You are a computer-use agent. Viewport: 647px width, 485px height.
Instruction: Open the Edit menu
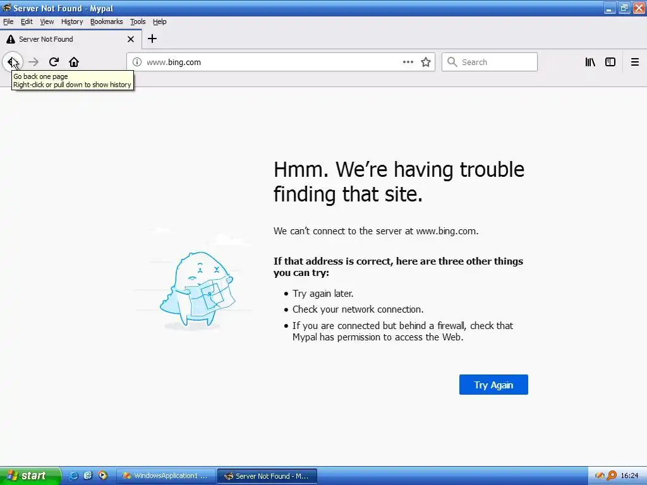pyautogui.click(x=27, y=21)
